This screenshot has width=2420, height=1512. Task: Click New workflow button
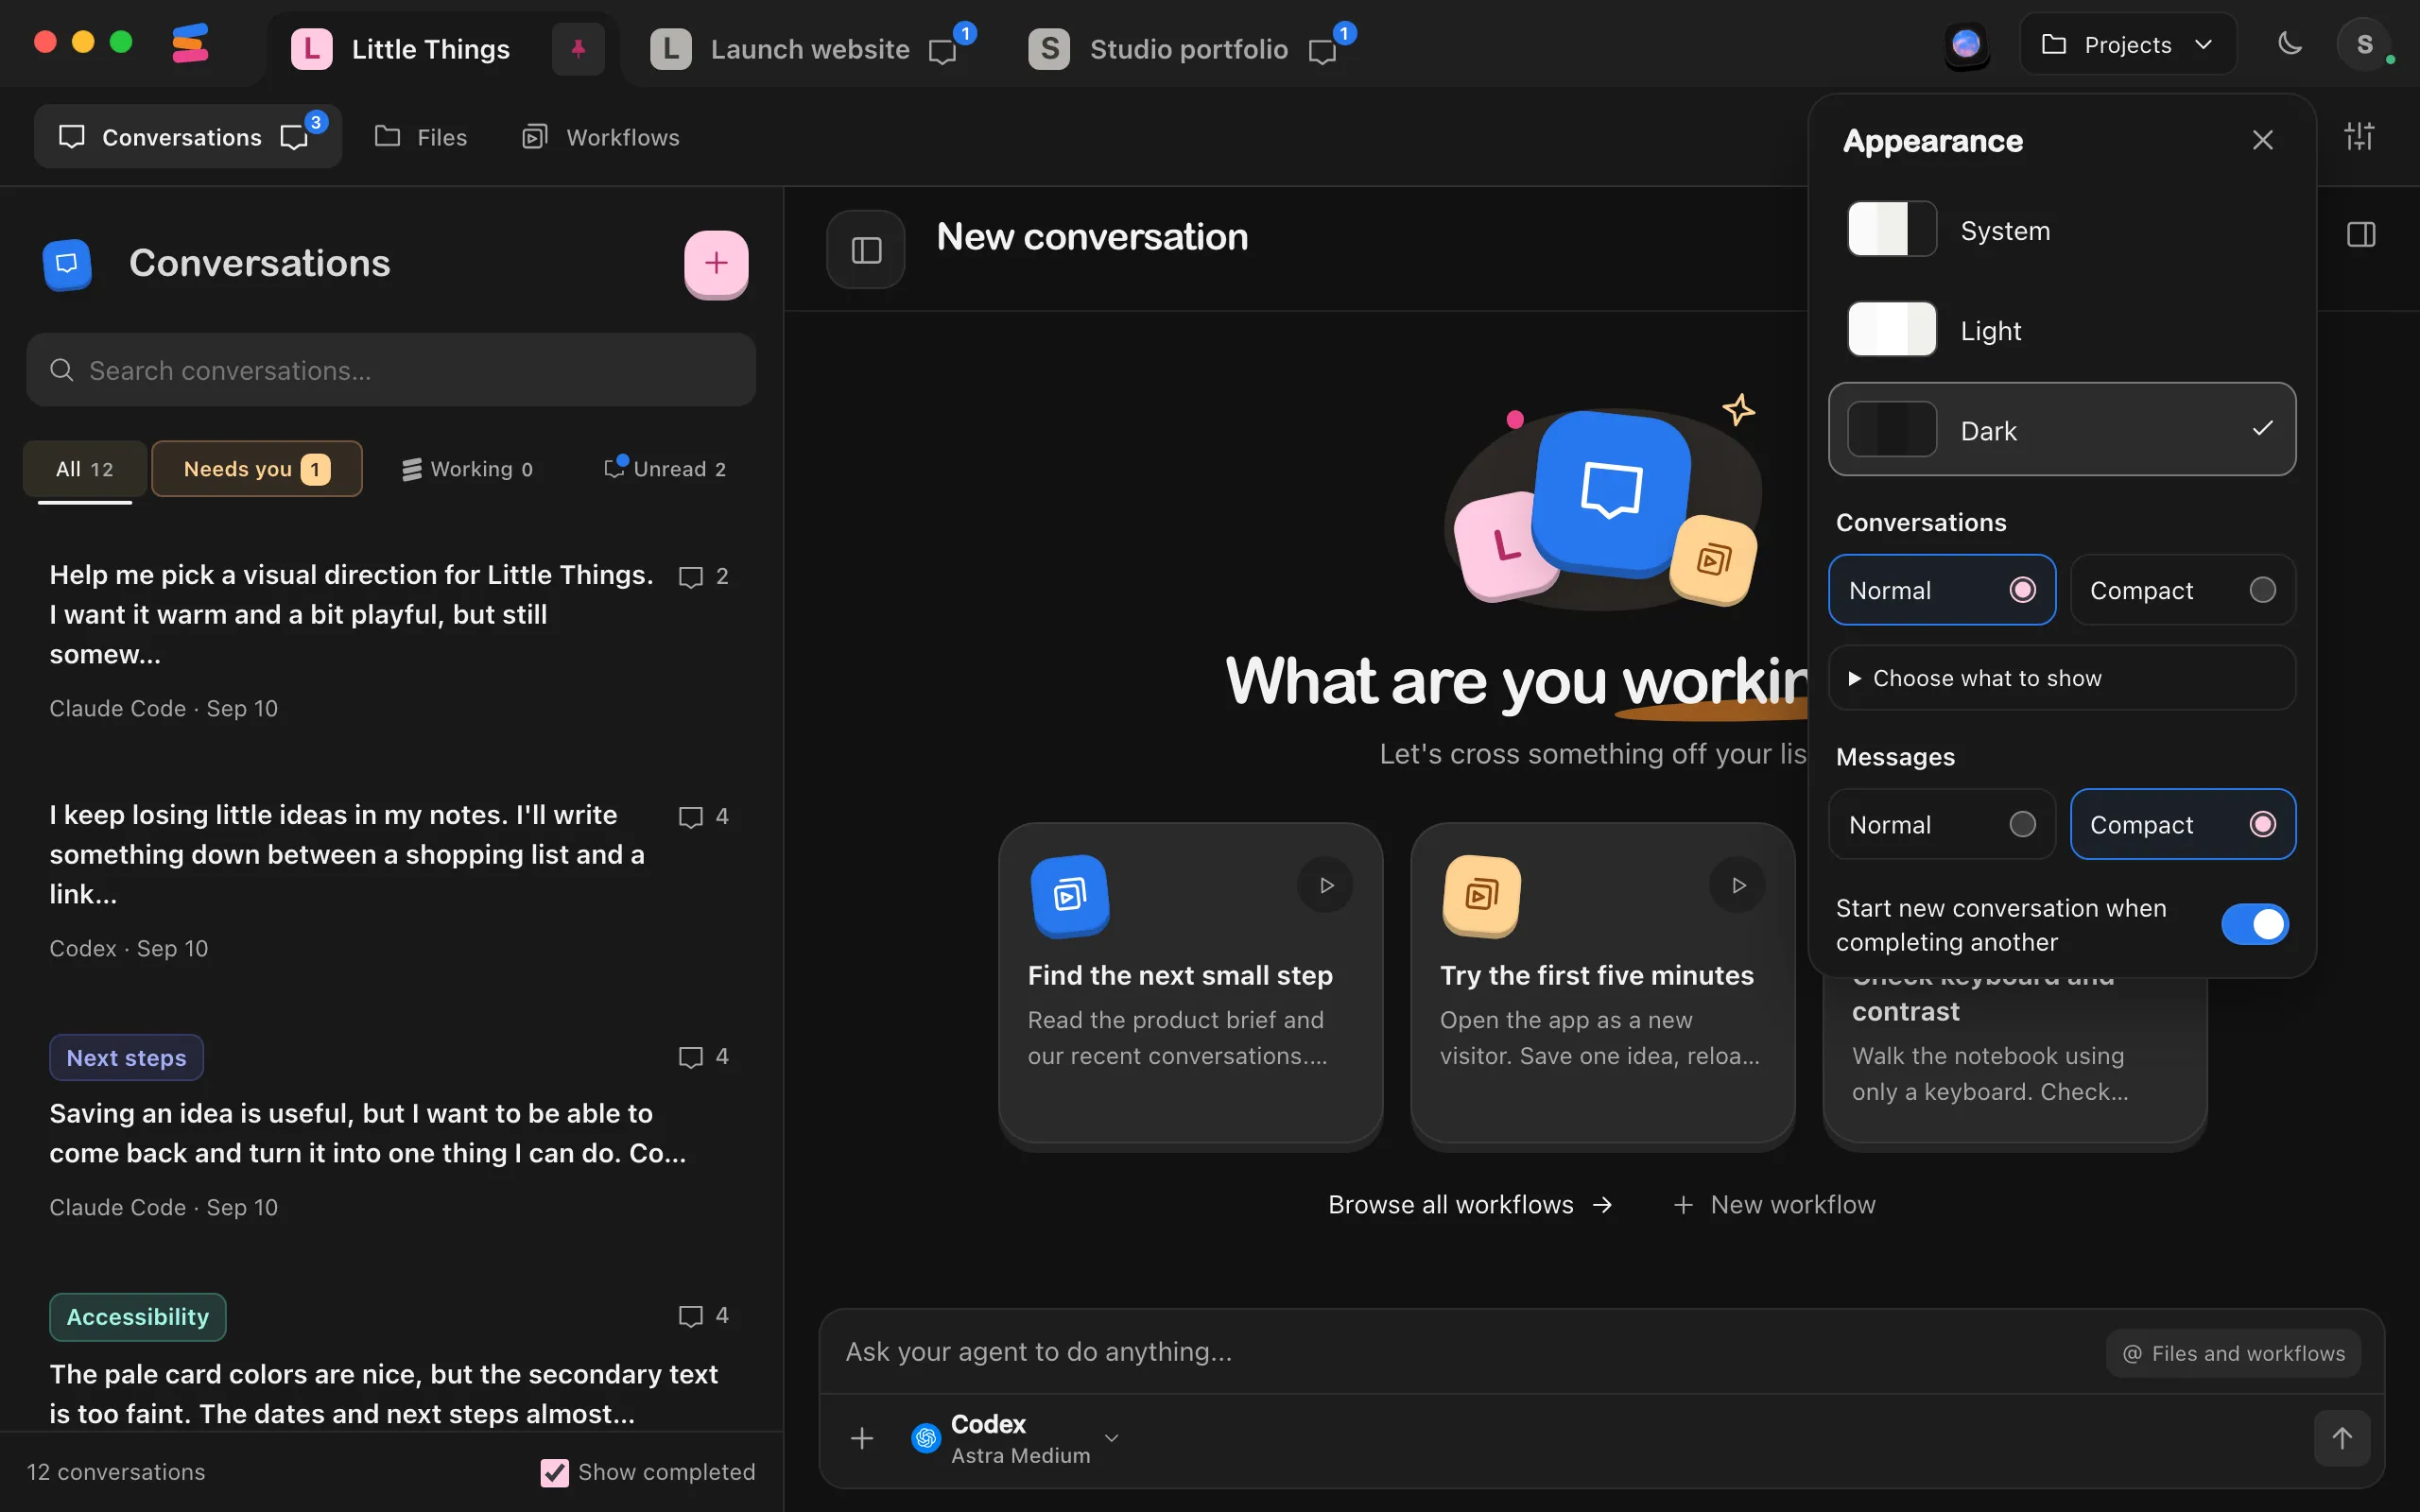[x=1775, y=1205]
